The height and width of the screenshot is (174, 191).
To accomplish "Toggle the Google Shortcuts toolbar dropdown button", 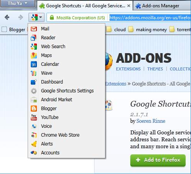I will pos(37,17).
